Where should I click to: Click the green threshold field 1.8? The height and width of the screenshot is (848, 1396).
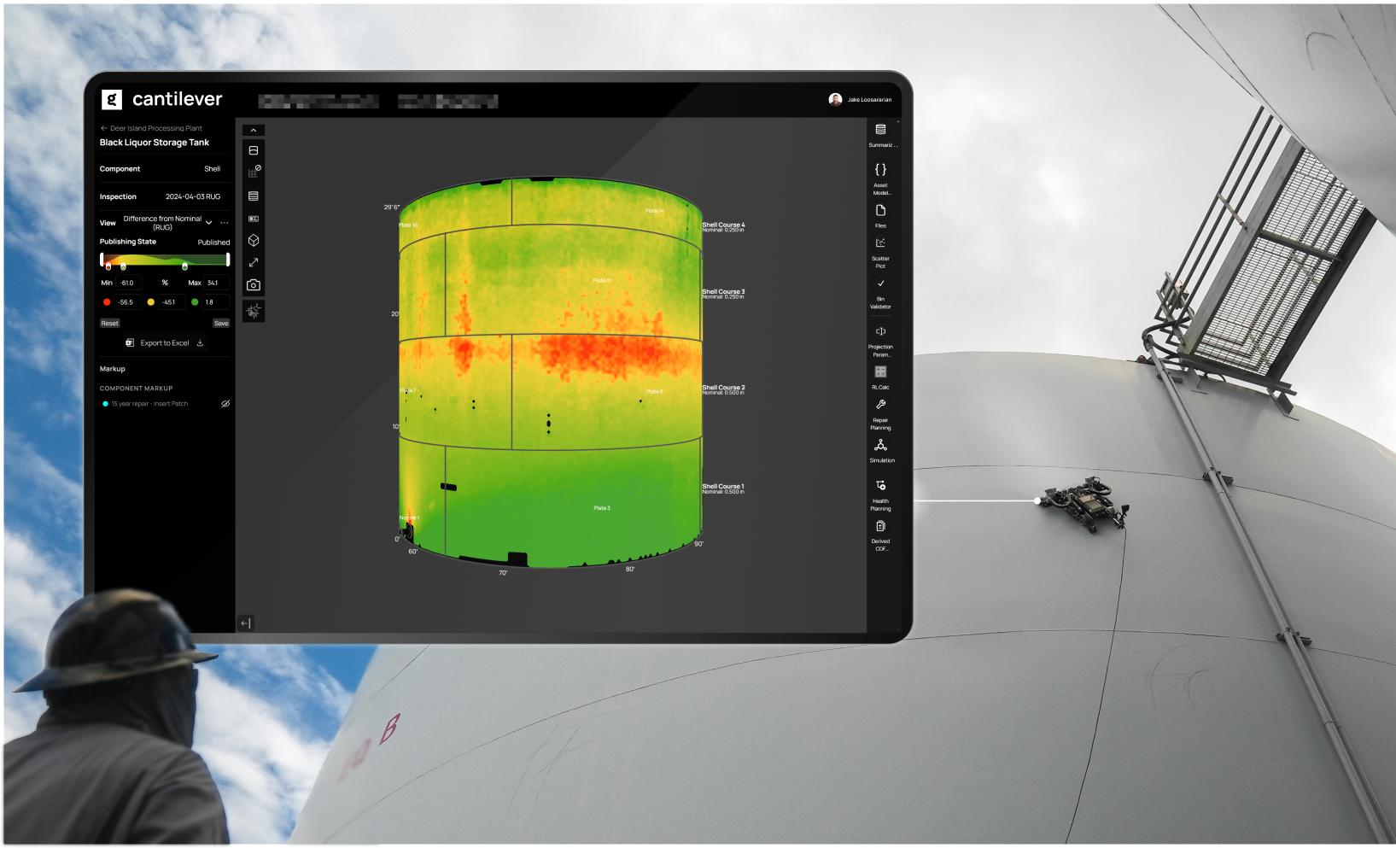(216, 302)
